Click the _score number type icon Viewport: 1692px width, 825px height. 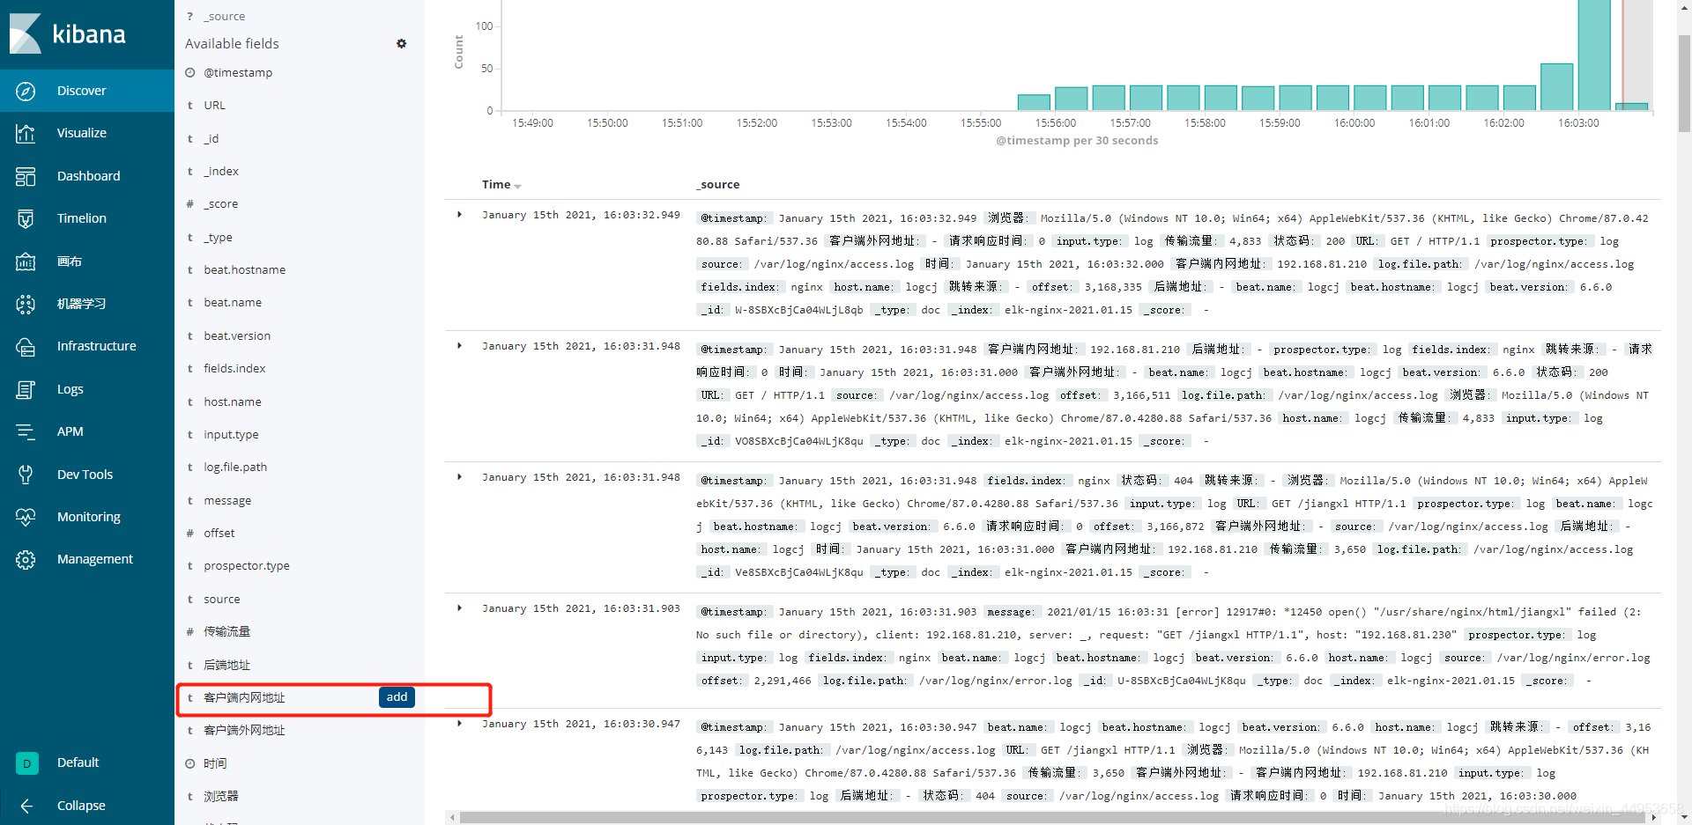tap(189, 204)
